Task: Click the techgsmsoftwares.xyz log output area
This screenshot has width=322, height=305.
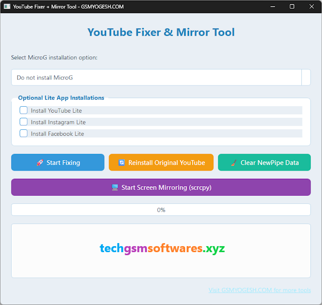Action: click(x=161, y=251)
